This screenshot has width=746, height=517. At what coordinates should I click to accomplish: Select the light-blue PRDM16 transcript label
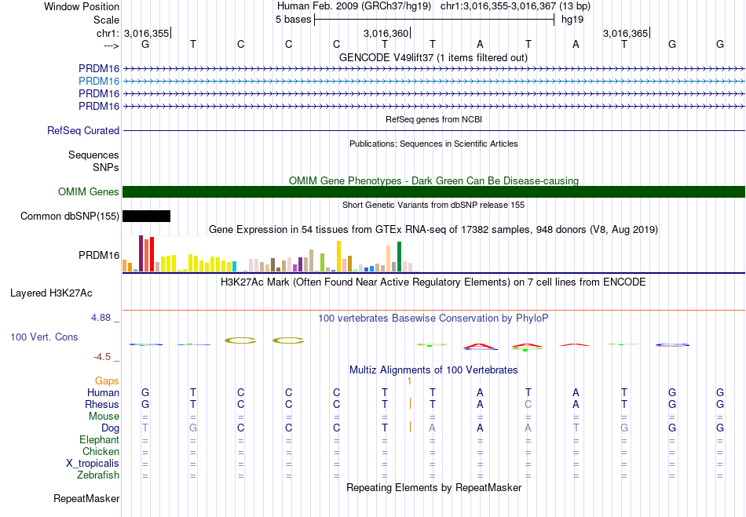coord(99,82)
